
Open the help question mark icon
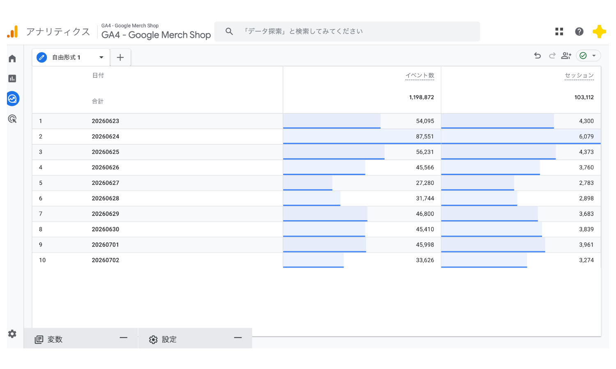(579, 32)
